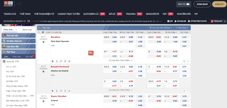Open statistics chart icon under Dortmund match

click(69, 91)
